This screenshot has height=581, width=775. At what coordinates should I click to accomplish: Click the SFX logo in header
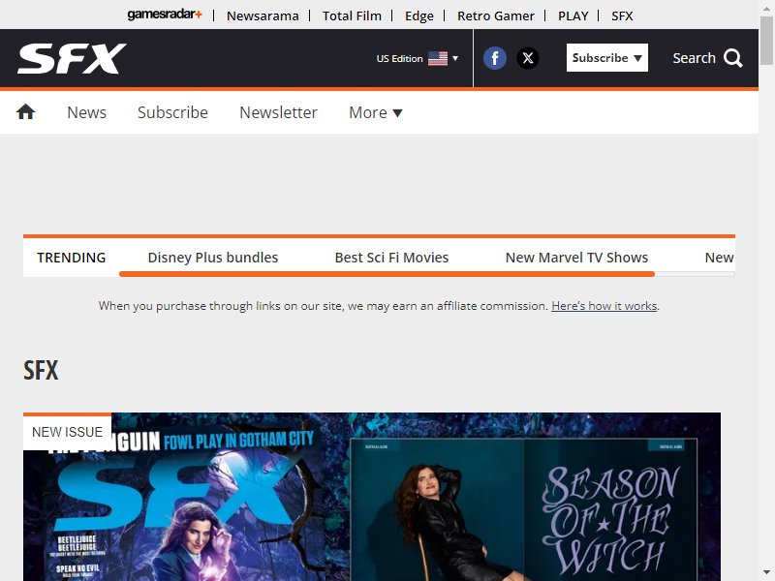click(x=72, y=58)
